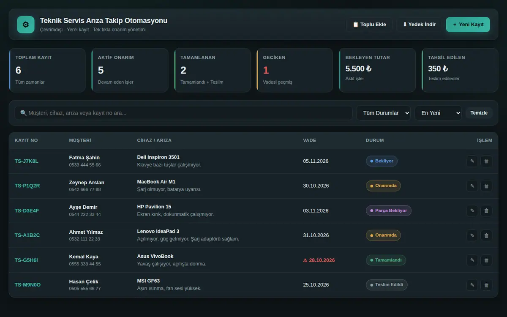Click record number TS-D3E4F
This screenshot has height=317, width=507.
[27, 210]
